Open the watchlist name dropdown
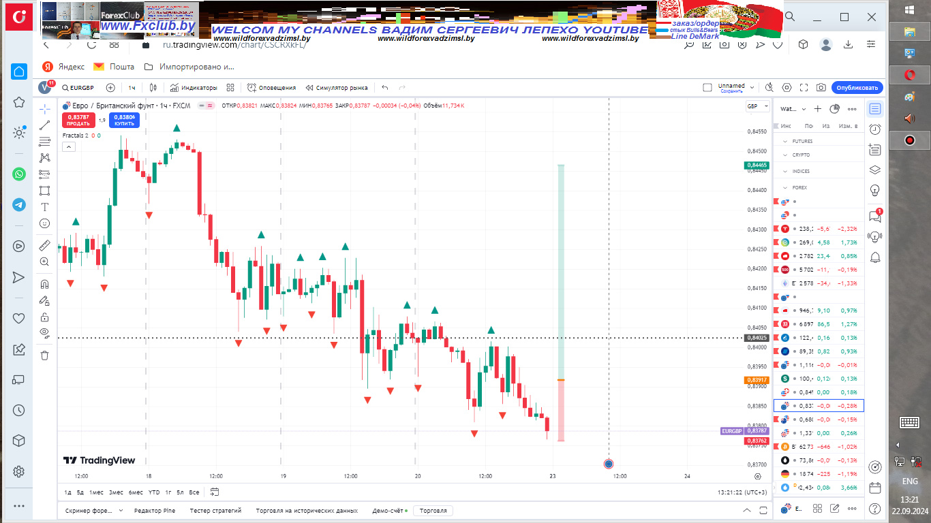 [x=793, y=109]
